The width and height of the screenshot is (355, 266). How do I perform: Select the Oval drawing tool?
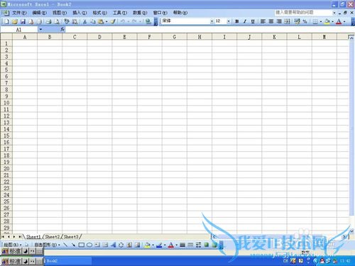pos(89,245)
